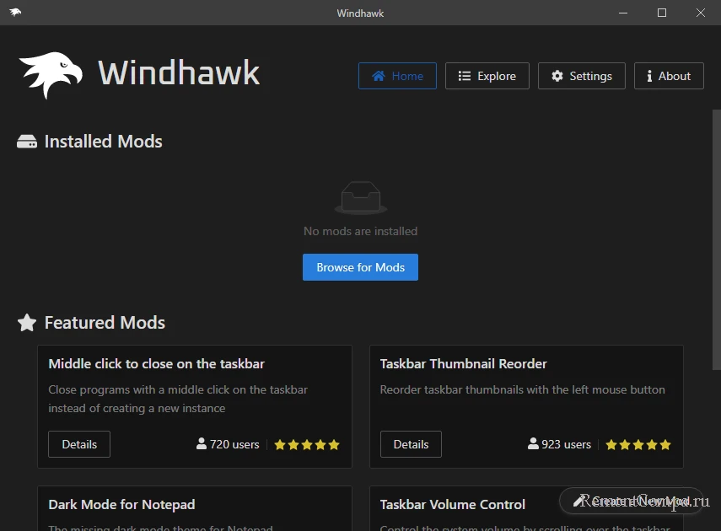Viewport: 721px width, 531px height.
Task: Click the Create a New Mod button
Action: click(x=631, y=501)
